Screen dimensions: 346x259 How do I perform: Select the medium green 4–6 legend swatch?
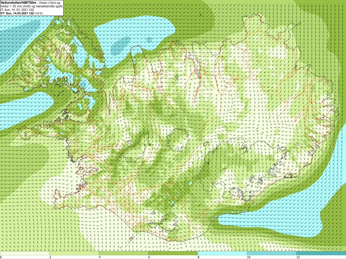pyautogui.click(x=124, y=253)
